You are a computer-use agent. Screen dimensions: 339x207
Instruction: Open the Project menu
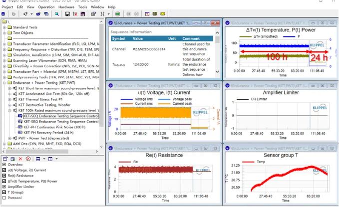point(7,7)
